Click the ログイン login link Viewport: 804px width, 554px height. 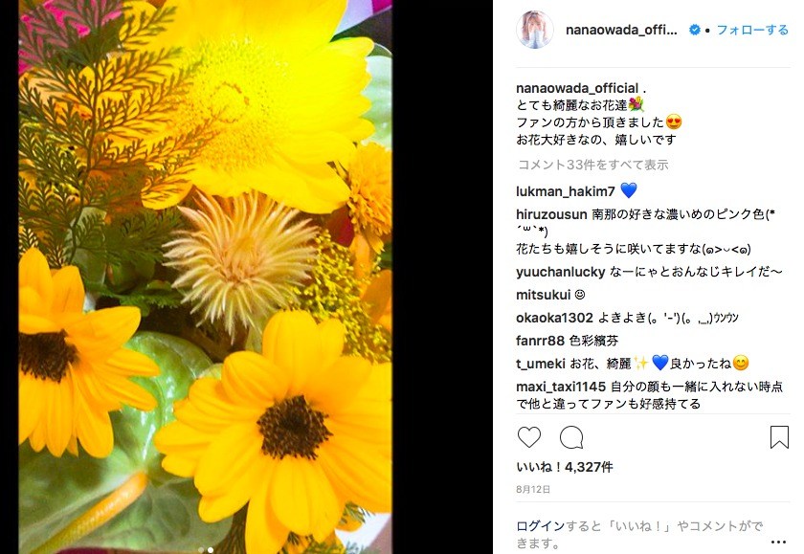(540, 526)
